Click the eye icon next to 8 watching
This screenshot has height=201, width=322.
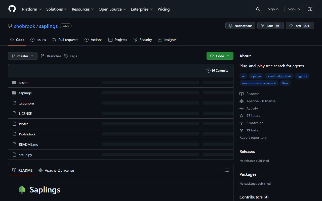(x=242, y=123)
